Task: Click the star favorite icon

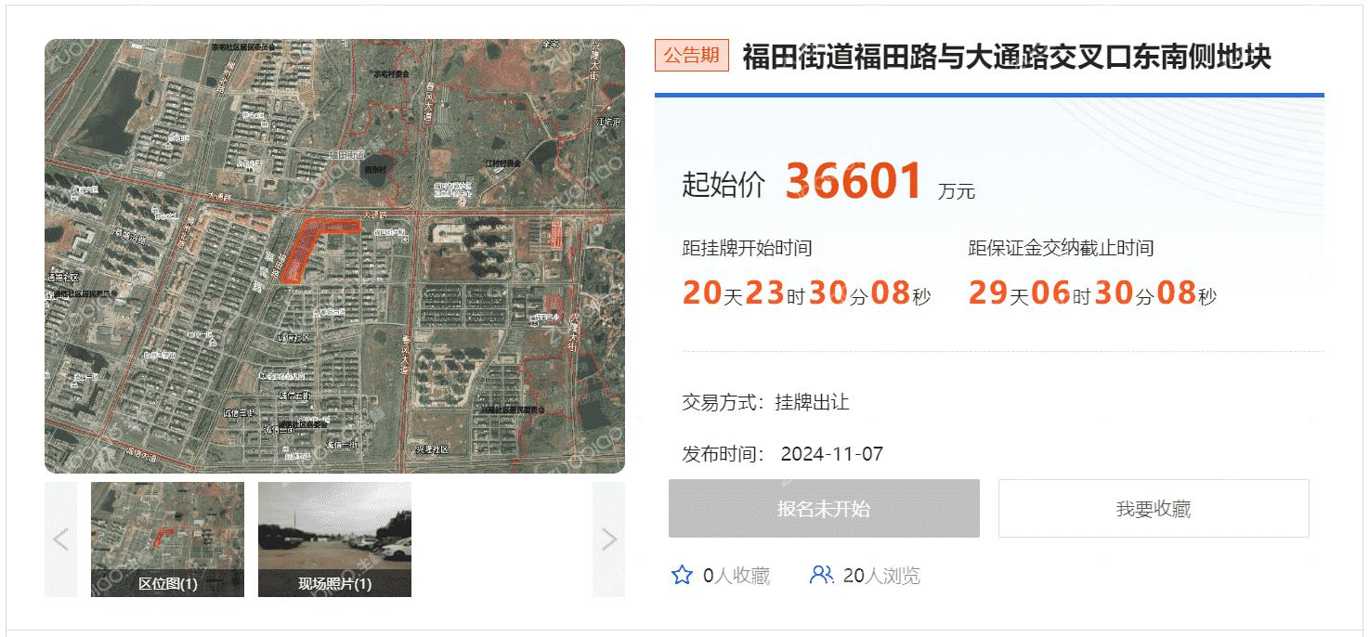Action: pos(682,575)
